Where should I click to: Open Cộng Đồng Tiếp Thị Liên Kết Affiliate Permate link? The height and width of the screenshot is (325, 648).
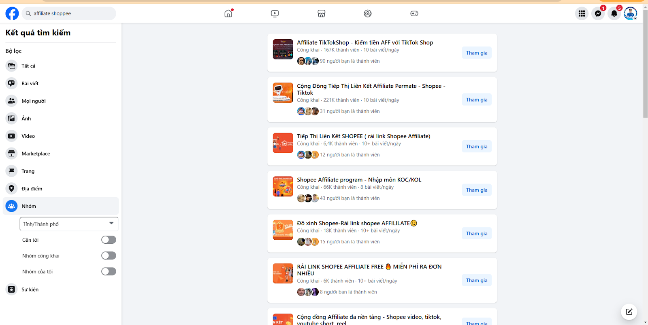pos(371,89)
